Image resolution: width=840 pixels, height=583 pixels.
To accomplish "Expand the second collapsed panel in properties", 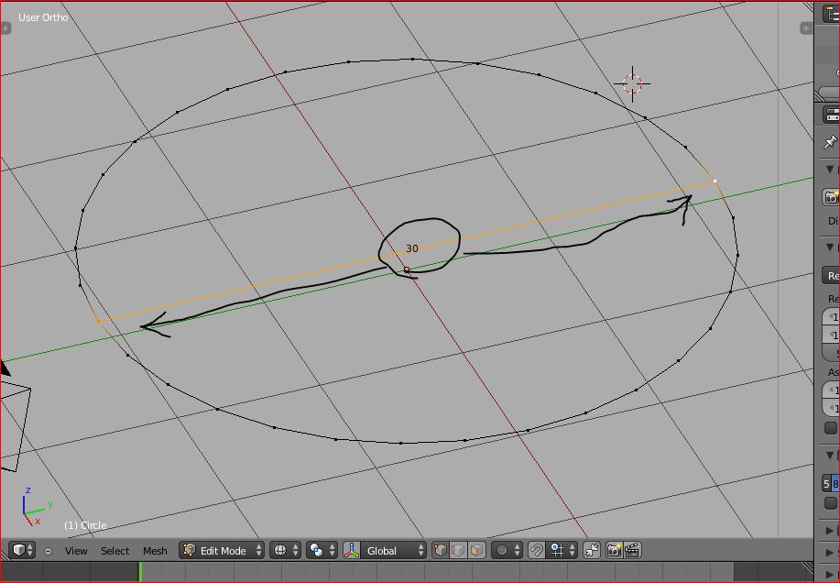I will (x=830, y=552).
